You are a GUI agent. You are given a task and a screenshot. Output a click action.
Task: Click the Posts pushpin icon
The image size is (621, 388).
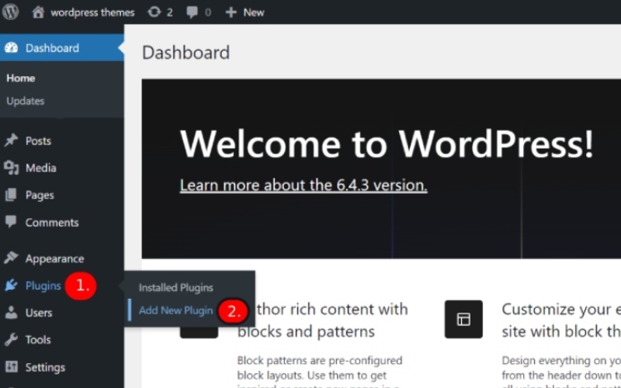coord(11,140)
